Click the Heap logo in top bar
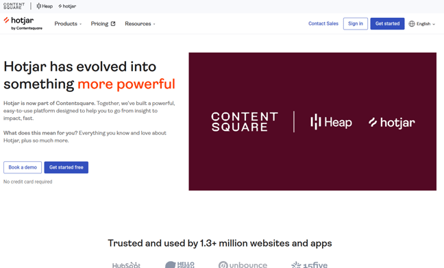The width and height of the screenshot is (444, 268). 45,6
